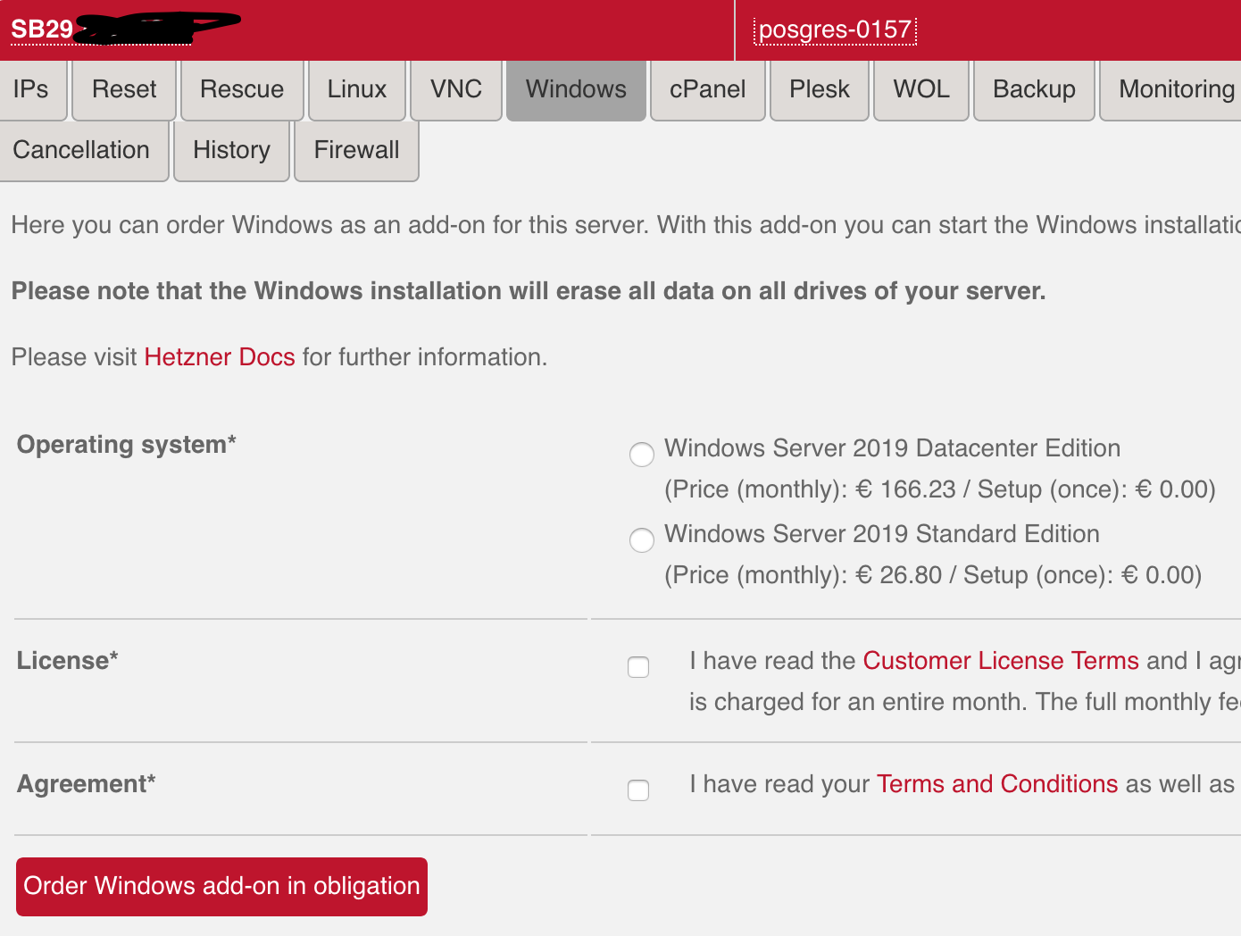Go to the Backup tab

1034,89
